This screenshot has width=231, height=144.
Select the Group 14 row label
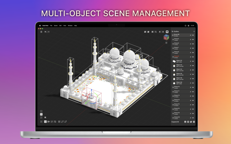[177, 100]
